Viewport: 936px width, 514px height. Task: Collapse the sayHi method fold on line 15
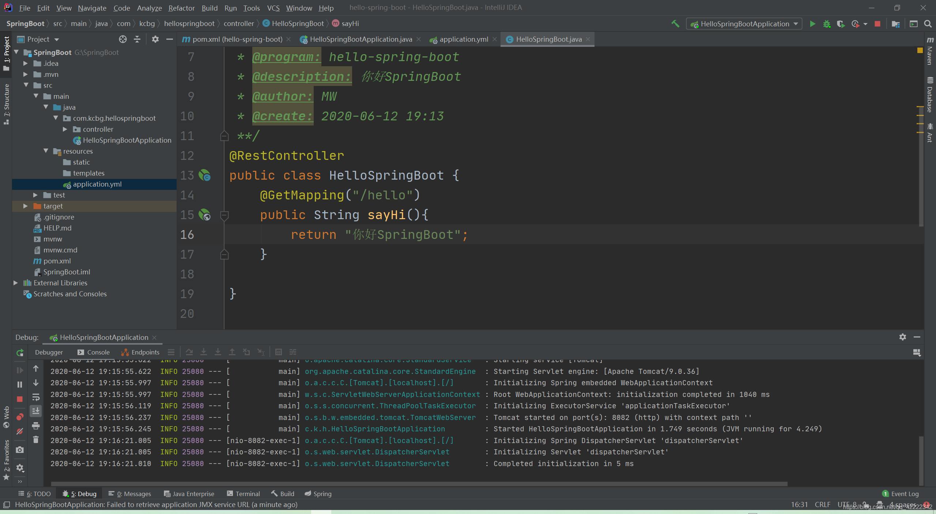click(224, 215)
